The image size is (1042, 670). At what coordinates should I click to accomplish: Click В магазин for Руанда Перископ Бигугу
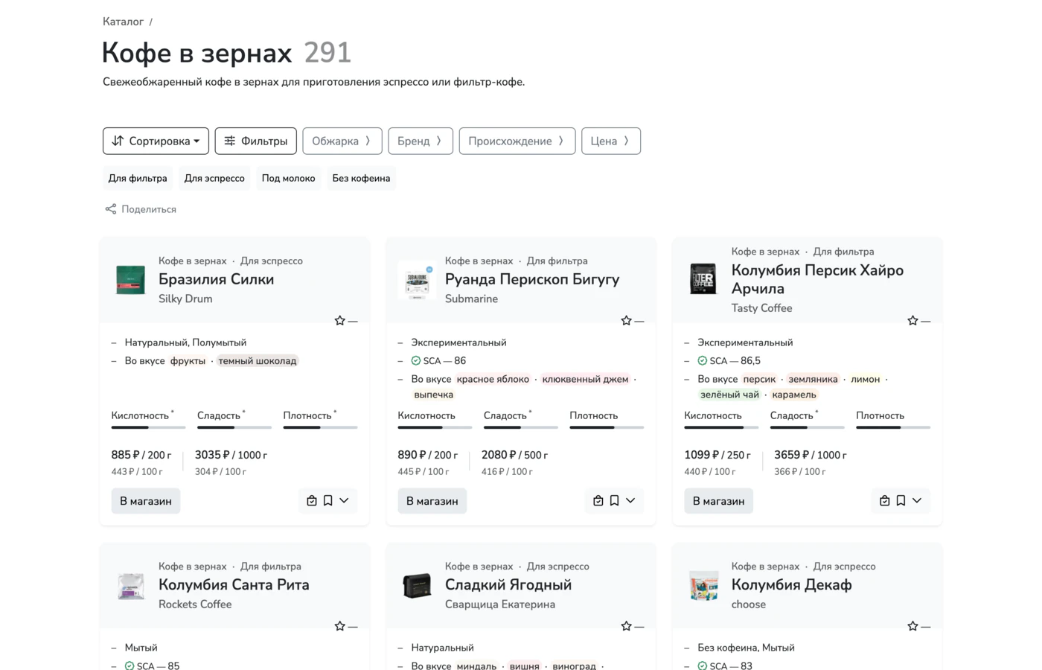[432, 501]
